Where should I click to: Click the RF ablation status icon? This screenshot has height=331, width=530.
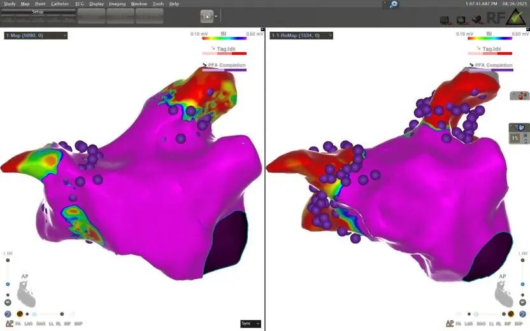494,18
